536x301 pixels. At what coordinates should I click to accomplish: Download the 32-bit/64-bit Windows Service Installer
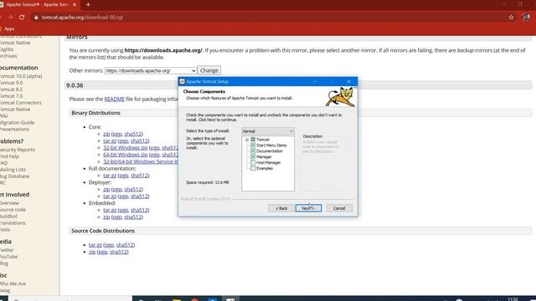141,161
